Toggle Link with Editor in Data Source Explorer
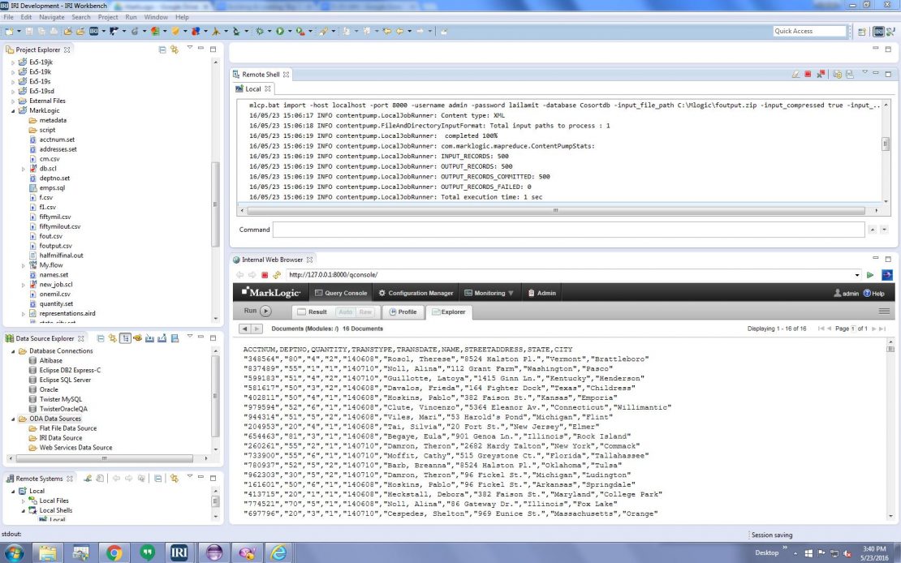 pyautogui.click(x=113, y=338)
